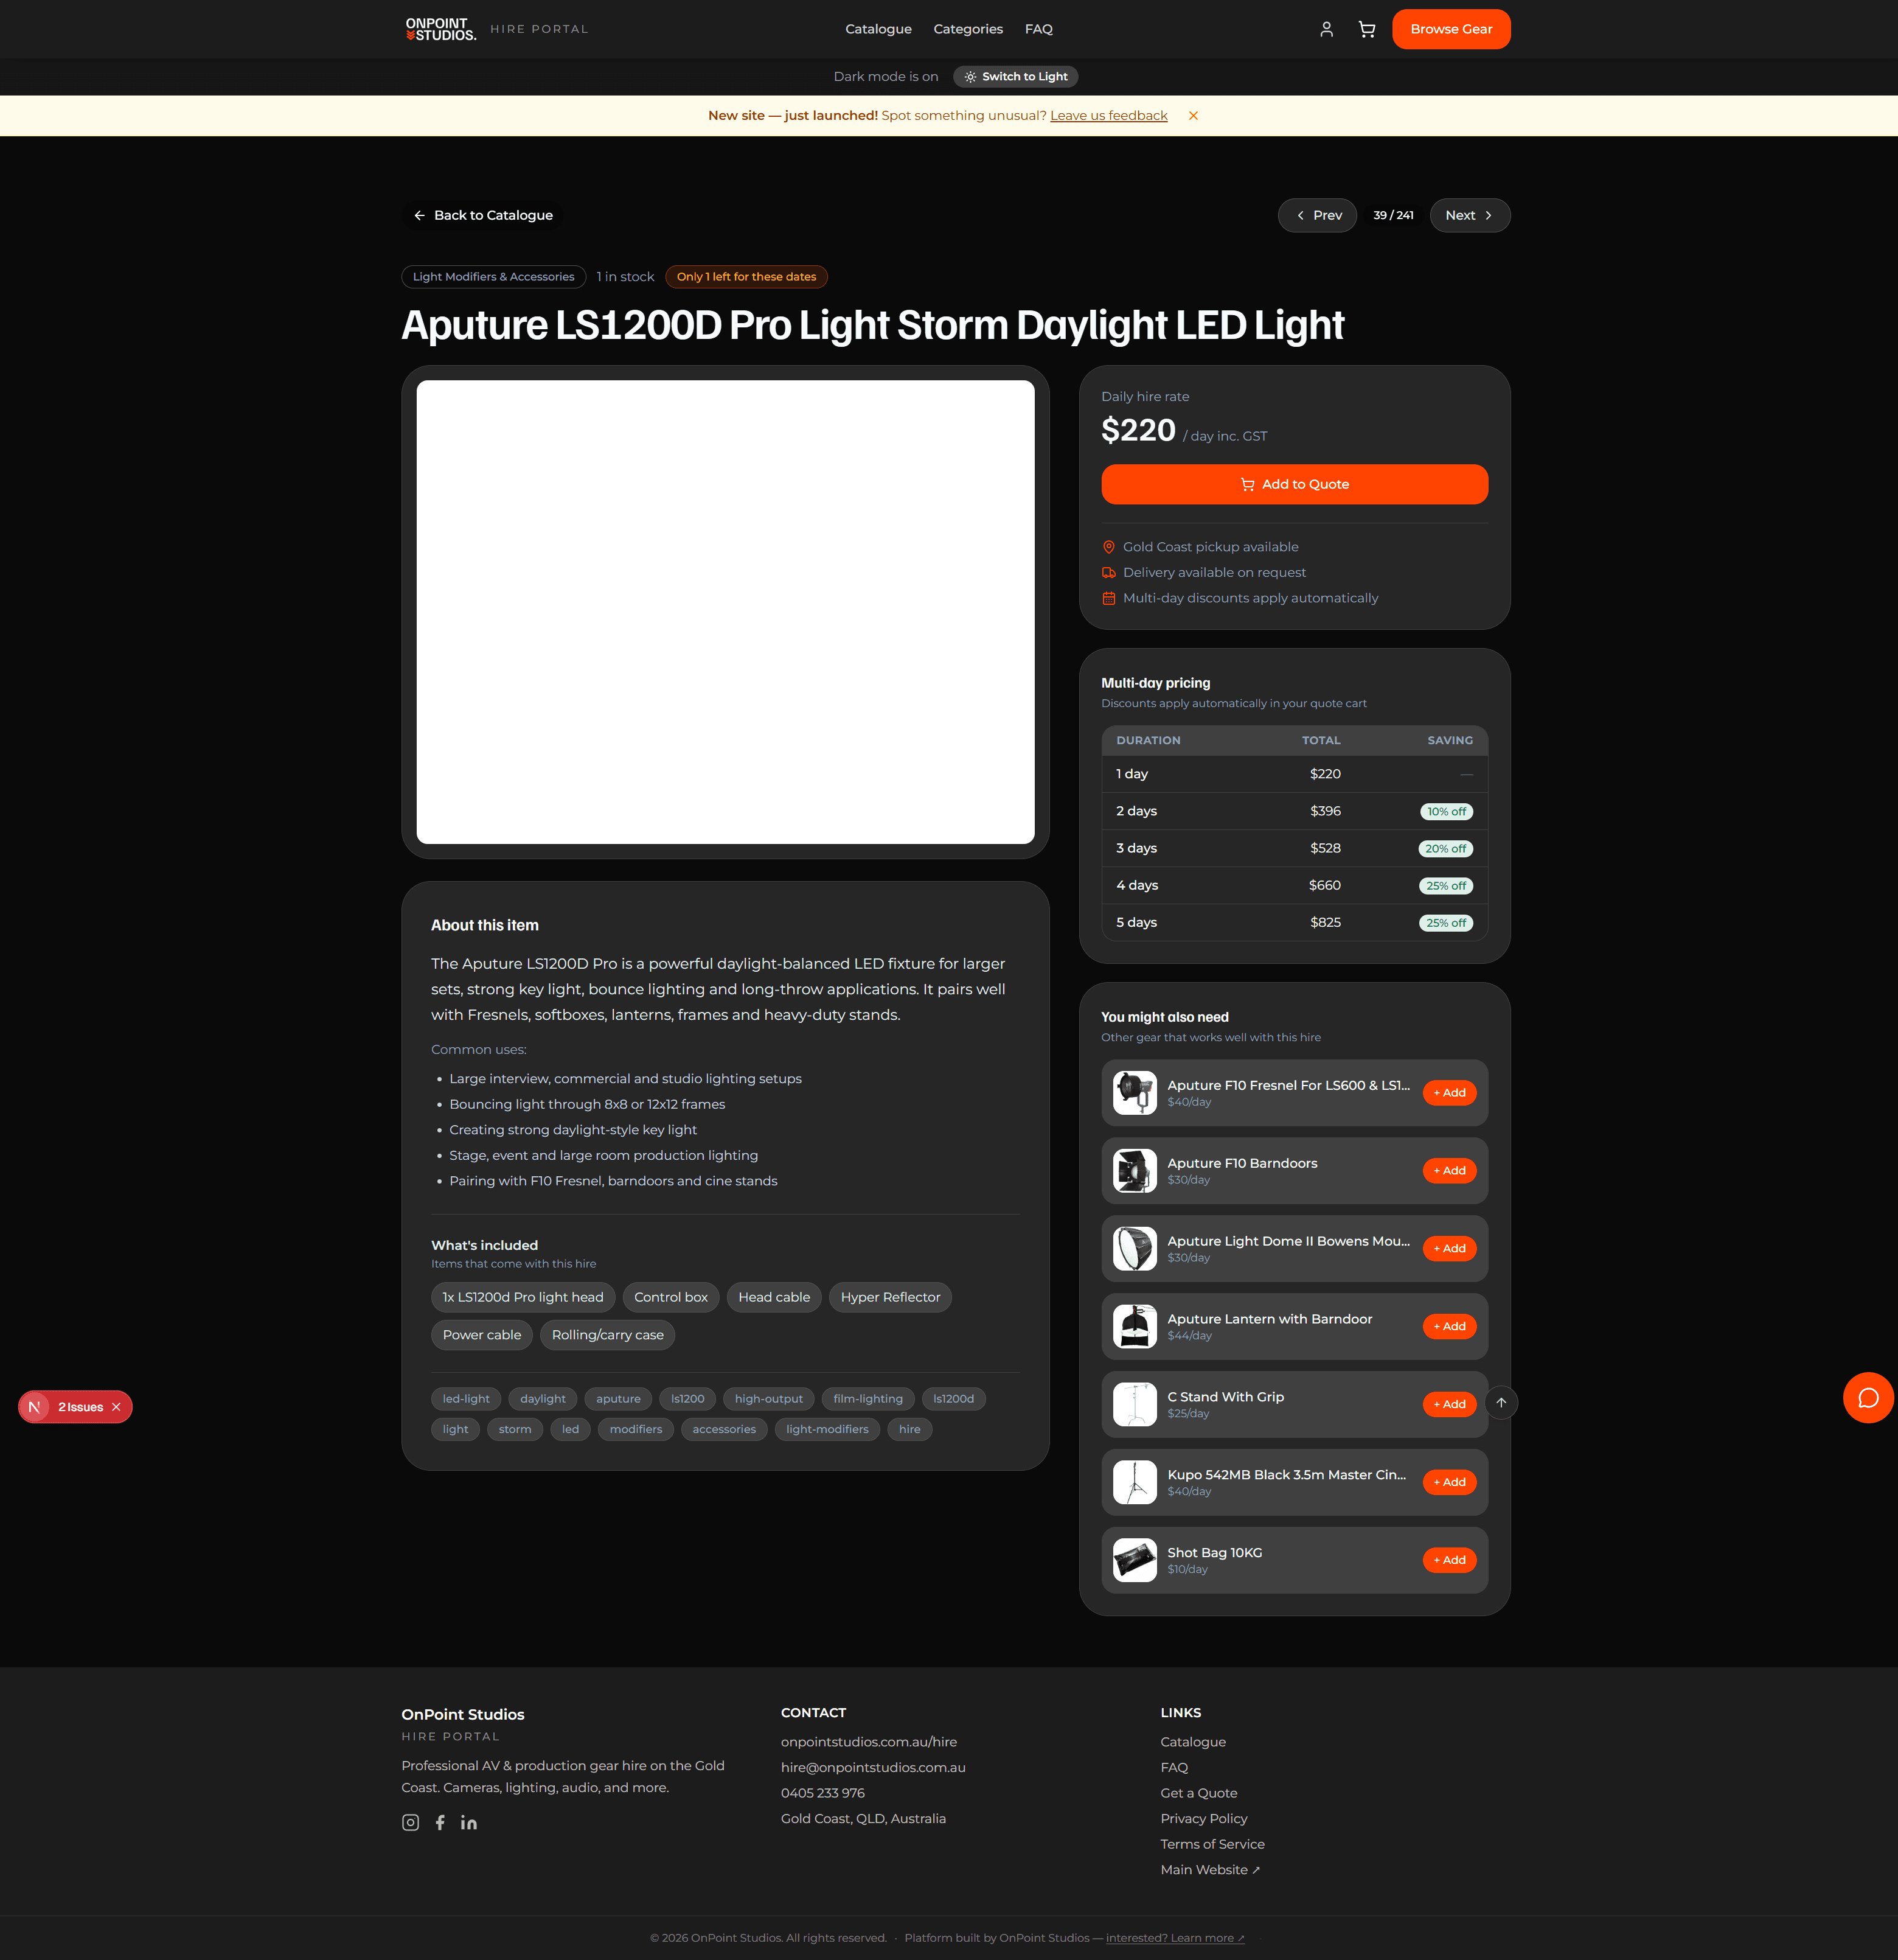
Task: Click the Shot Bag 10KG thumbnail
Action: pyautogui.click(x=1135, y=1561)
